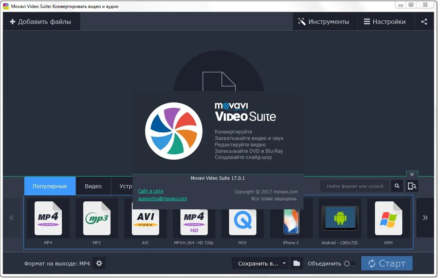
Task: Click Добавить файлы to add files
Action: [41, 22]
